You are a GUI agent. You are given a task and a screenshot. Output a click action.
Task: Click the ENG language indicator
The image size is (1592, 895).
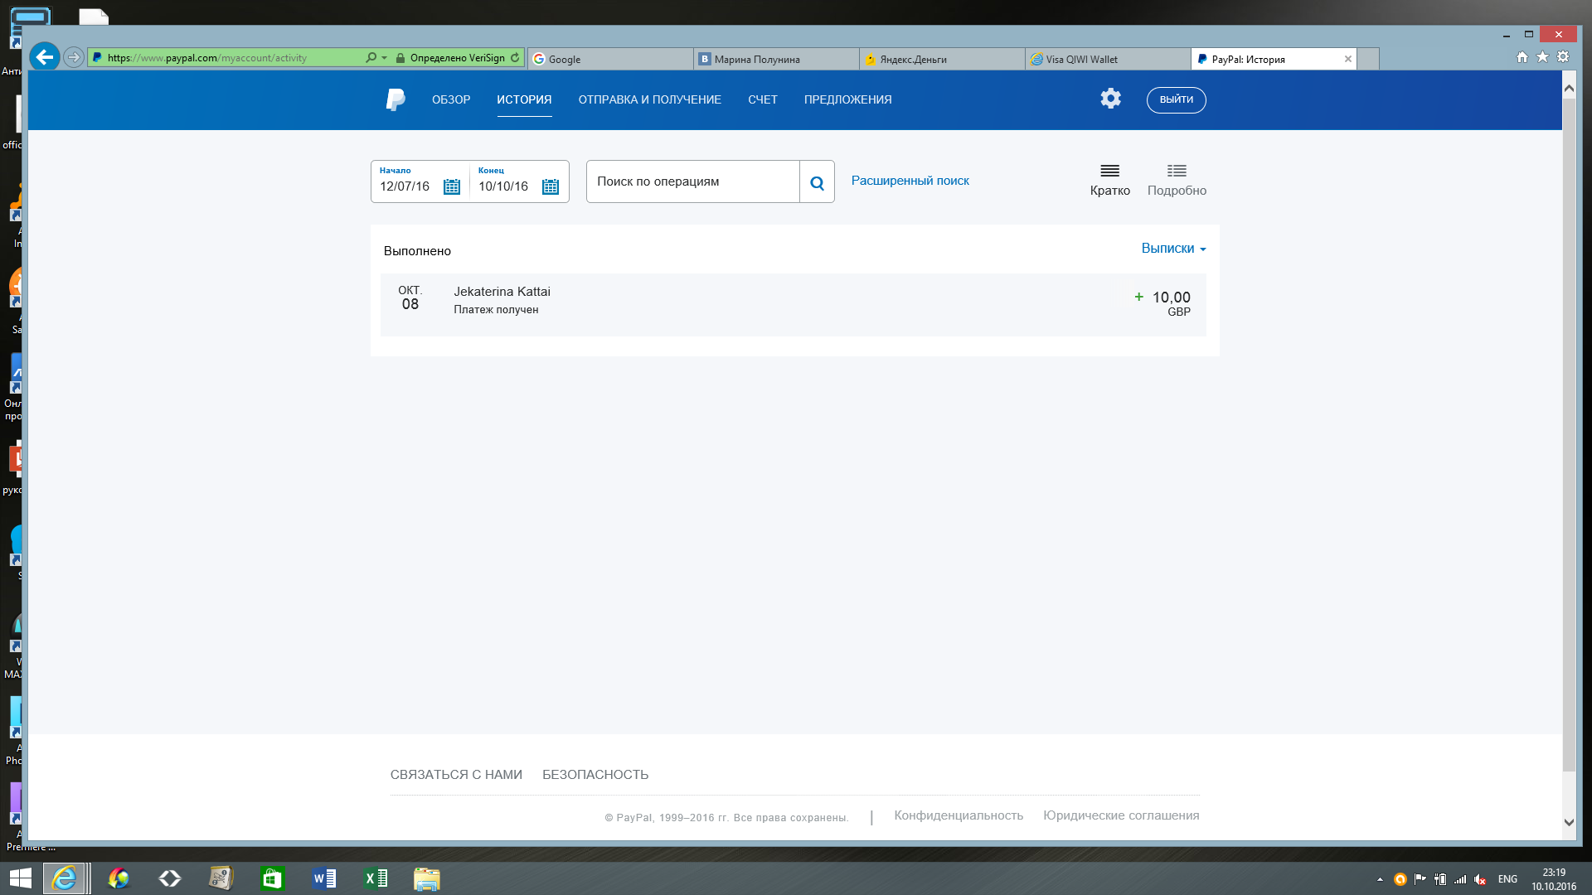[x=1507, y=879]
